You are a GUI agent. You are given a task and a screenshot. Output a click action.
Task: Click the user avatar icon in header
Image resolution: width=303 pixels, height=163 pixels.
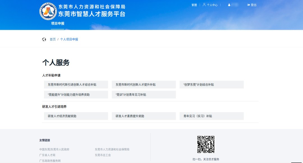(229, 5)
